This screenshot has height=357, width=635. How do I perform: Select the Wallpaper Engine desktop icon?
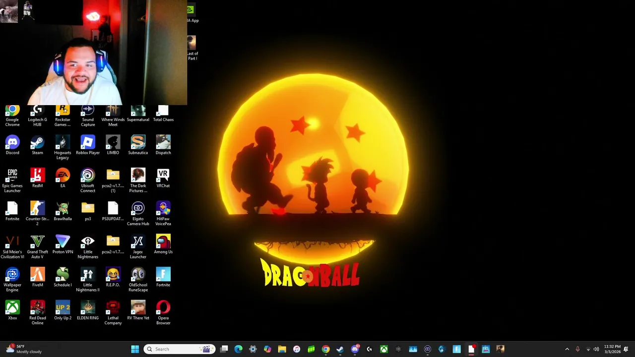[12, 280]
